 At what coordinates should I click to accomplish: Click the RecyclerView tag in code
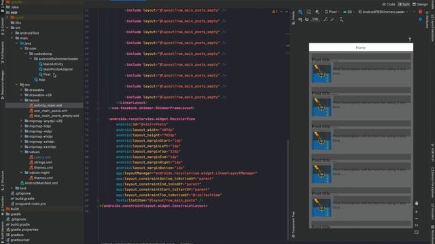coord(152,119)
